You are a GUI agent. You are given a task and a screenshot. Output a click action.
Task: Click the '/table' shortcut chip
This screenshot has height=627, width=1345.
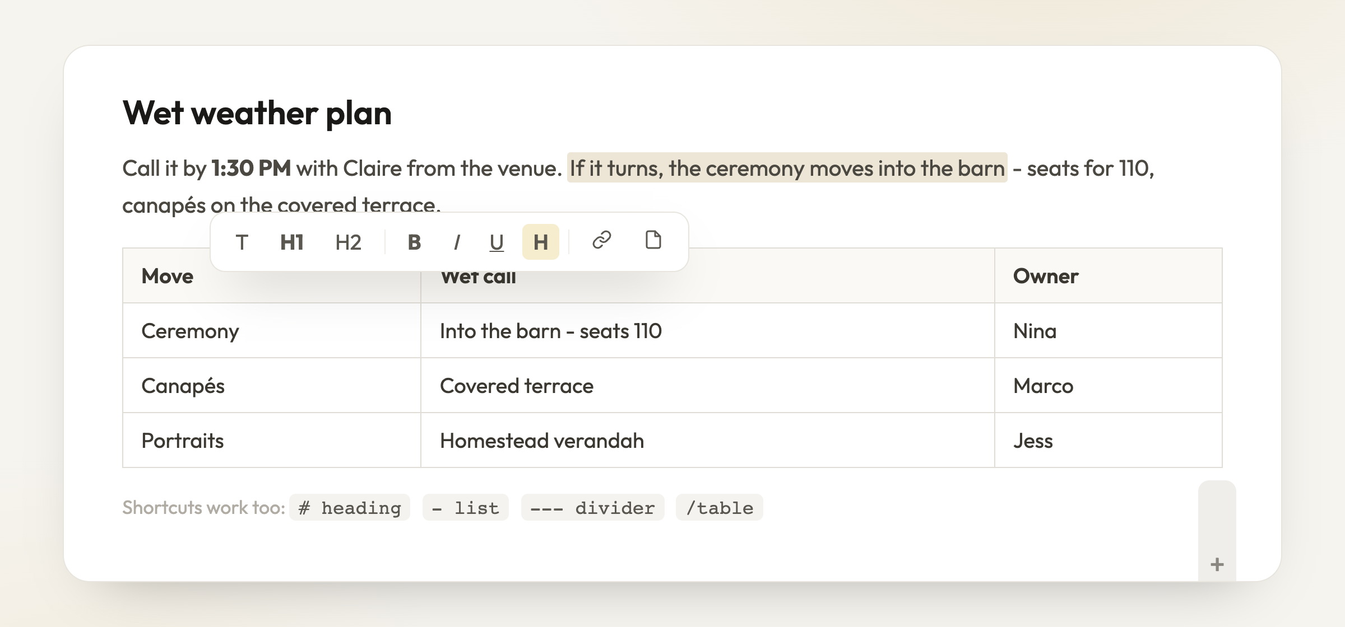[x=720, y=508]
